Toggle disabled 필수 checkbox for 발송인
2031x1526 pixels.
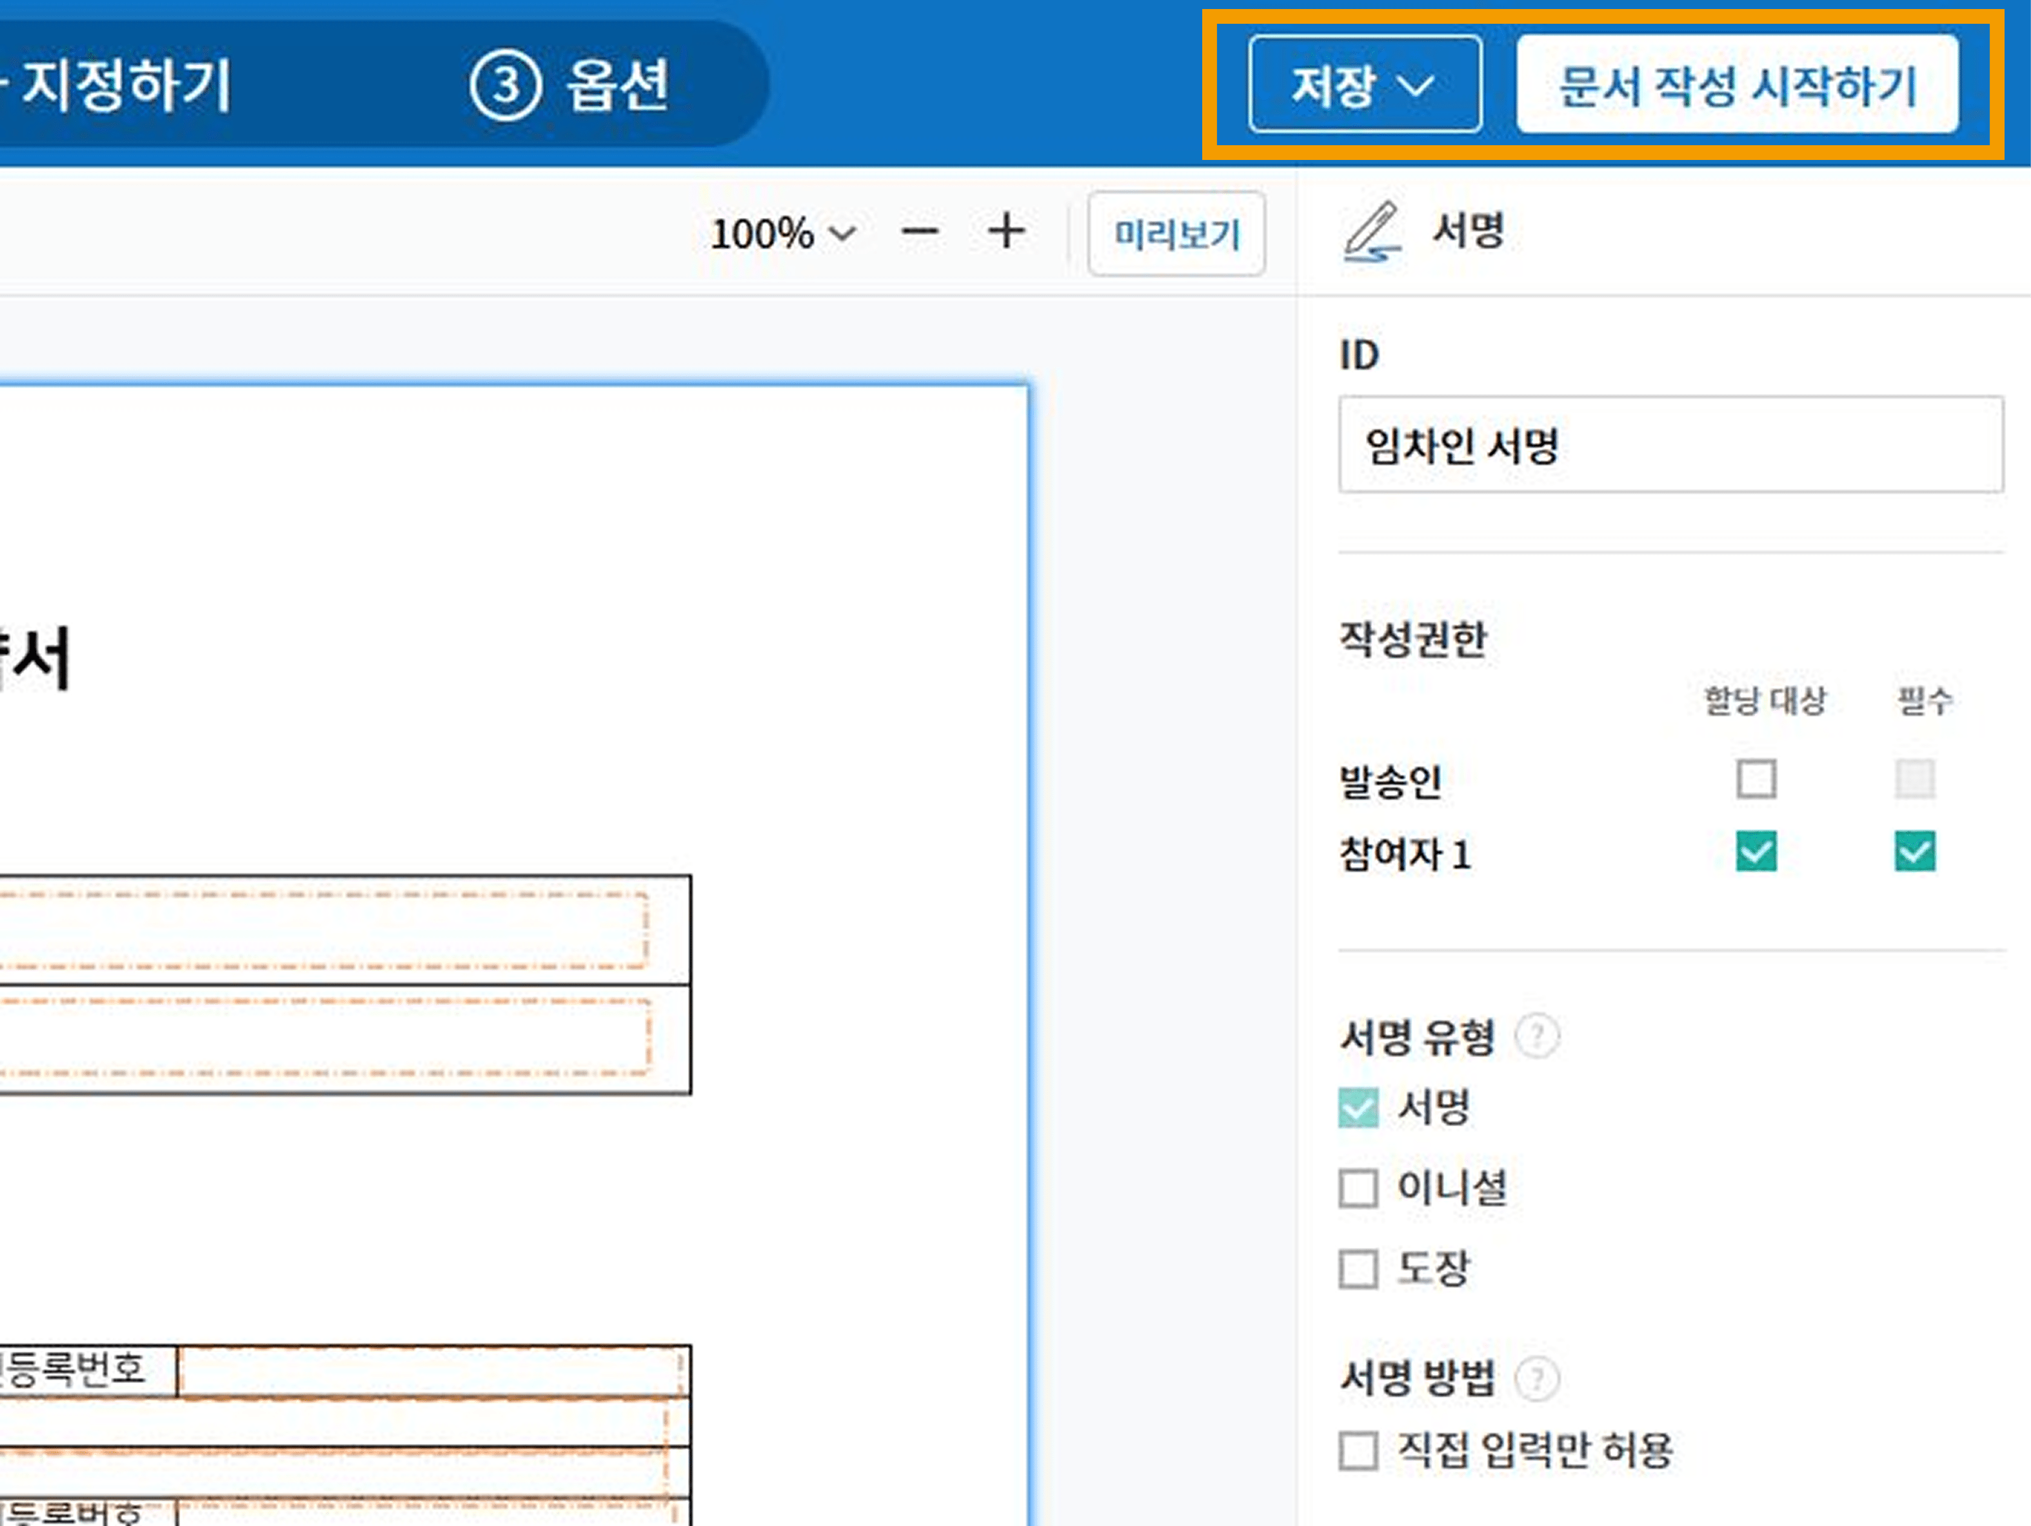1914,778
